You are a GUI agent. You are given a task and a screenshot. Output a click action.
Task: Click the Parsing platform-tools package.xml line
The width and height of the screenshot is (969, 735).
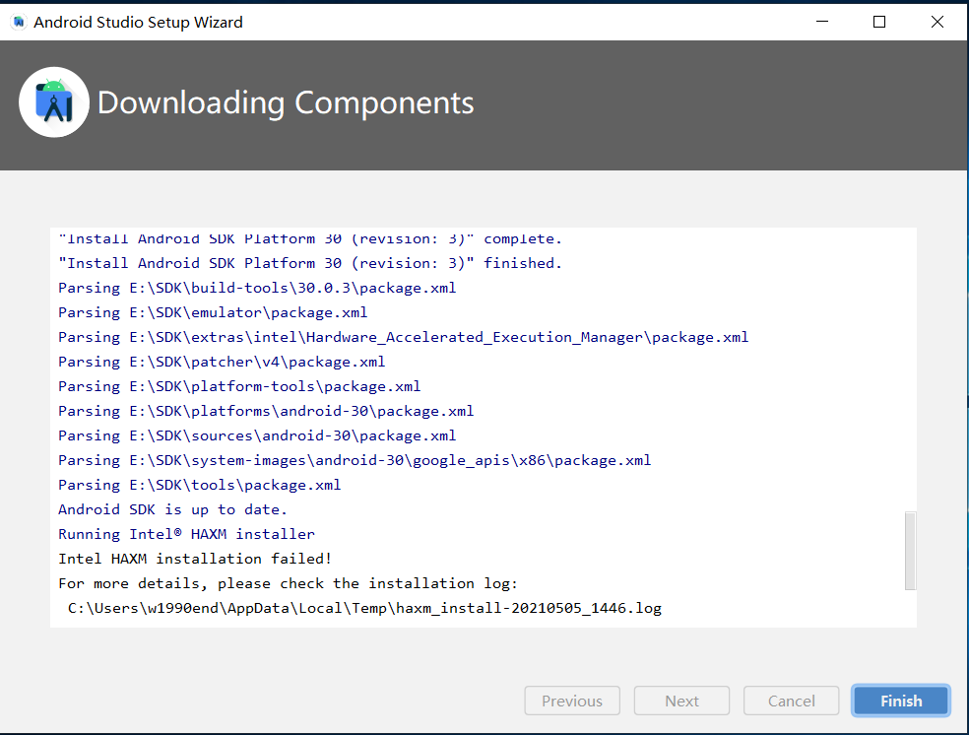point(239,386)
